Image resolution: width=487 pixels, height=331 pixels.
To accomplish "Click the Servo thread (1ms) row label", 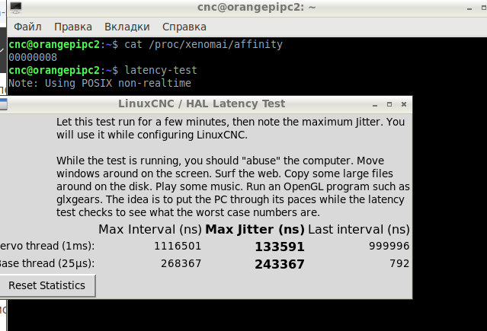I will [47, 246].
